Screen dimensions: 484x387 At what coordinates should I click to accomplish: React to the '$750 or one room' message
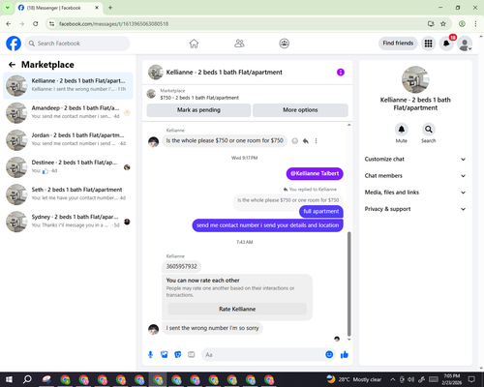(x=294, y=141)
